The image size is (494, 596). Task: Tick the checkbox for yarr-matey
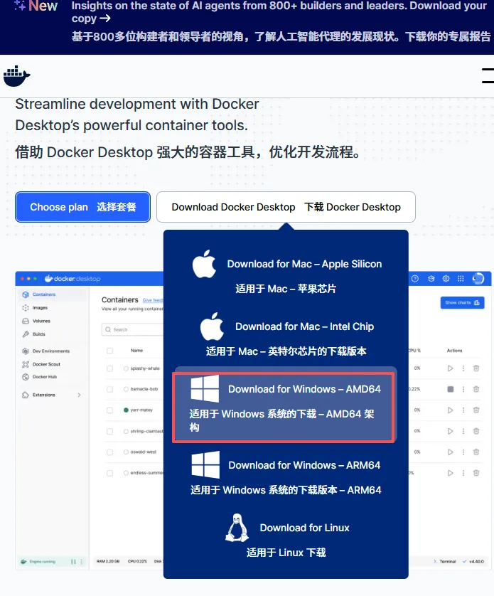pyautogui.click(x=110, y=410)
